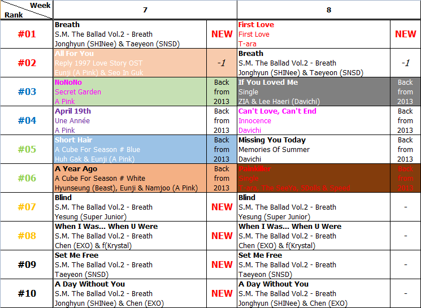Select the 'Can't Love, Can't End' cell
The height and width of the screenshot is (308, 421).
pos(314,120)
